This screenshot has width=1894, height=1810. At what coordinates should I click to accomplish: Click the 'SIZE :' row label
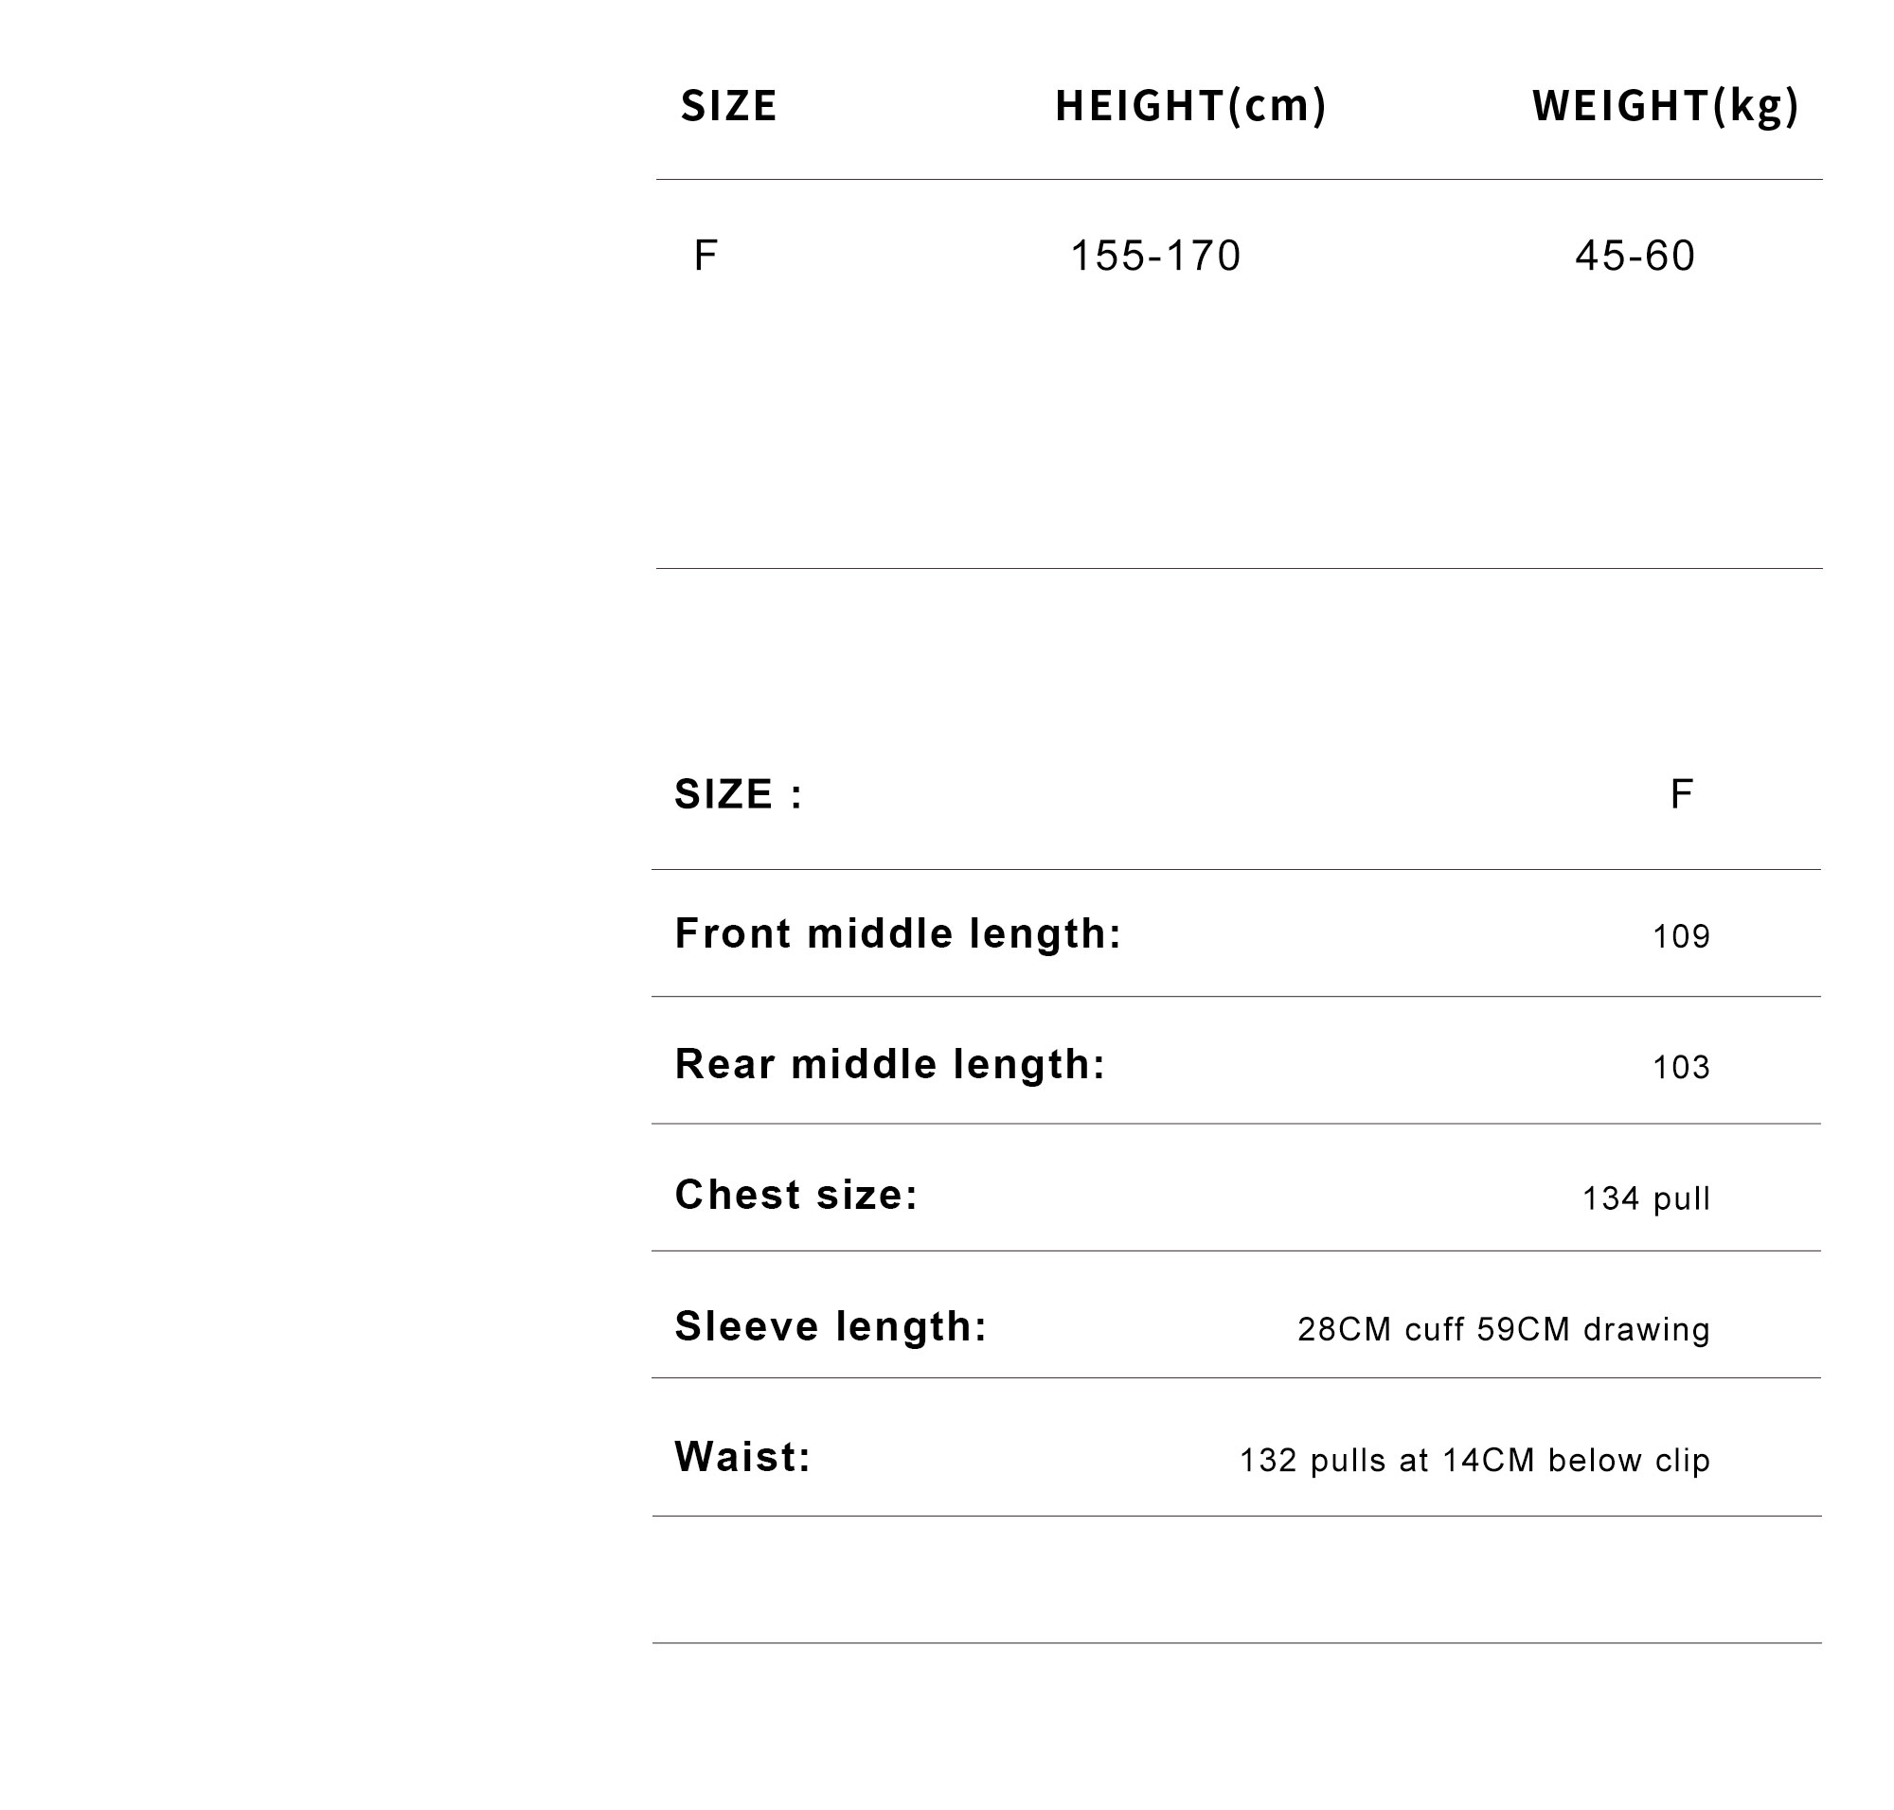coord(739,794)
